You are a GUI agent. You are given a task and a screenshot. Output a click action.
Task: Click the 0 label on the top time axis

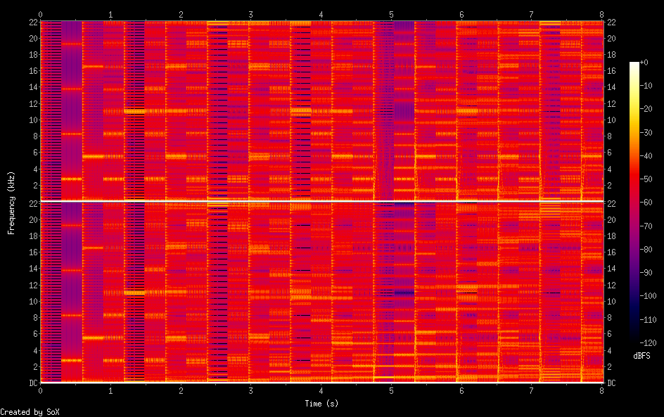pos(41,14)
